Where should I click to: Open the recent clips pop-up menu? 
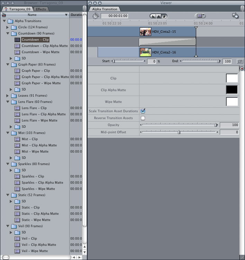tap(200, 16)
